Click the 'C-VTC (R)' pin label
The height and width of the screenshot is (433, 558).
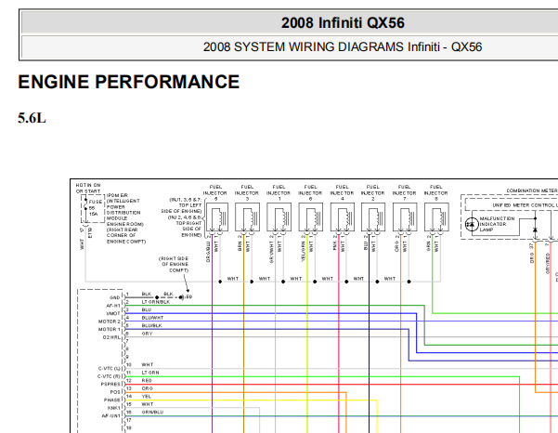click(x=110, y=376)
